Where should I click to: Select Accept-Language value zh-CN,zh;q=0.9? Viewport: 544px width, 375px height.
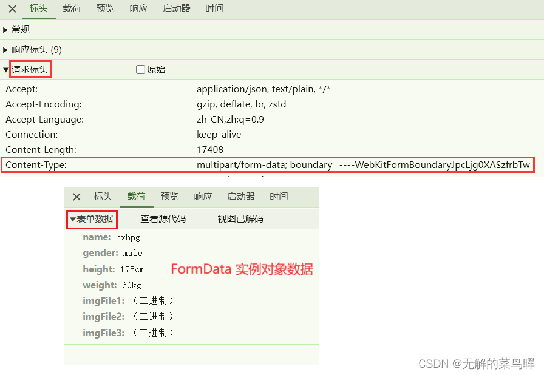tap(230, 120)
